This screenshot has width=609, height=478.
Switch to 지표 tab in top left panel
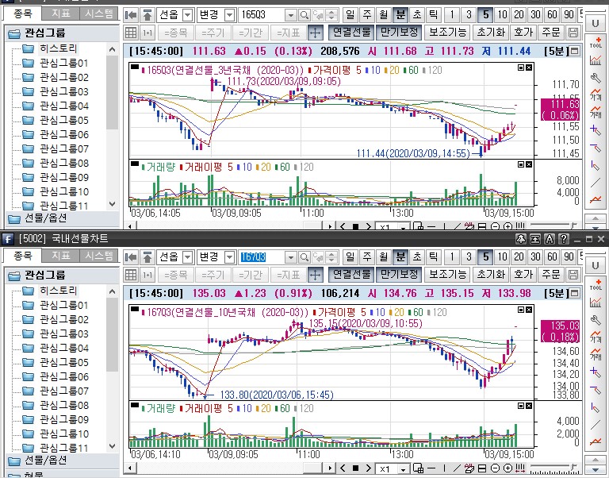(59, 13)
